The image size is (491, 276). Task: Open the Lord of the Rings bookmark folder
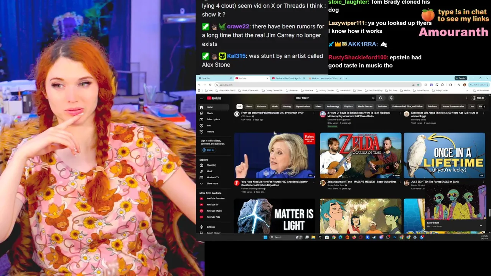tap(374, 90)
